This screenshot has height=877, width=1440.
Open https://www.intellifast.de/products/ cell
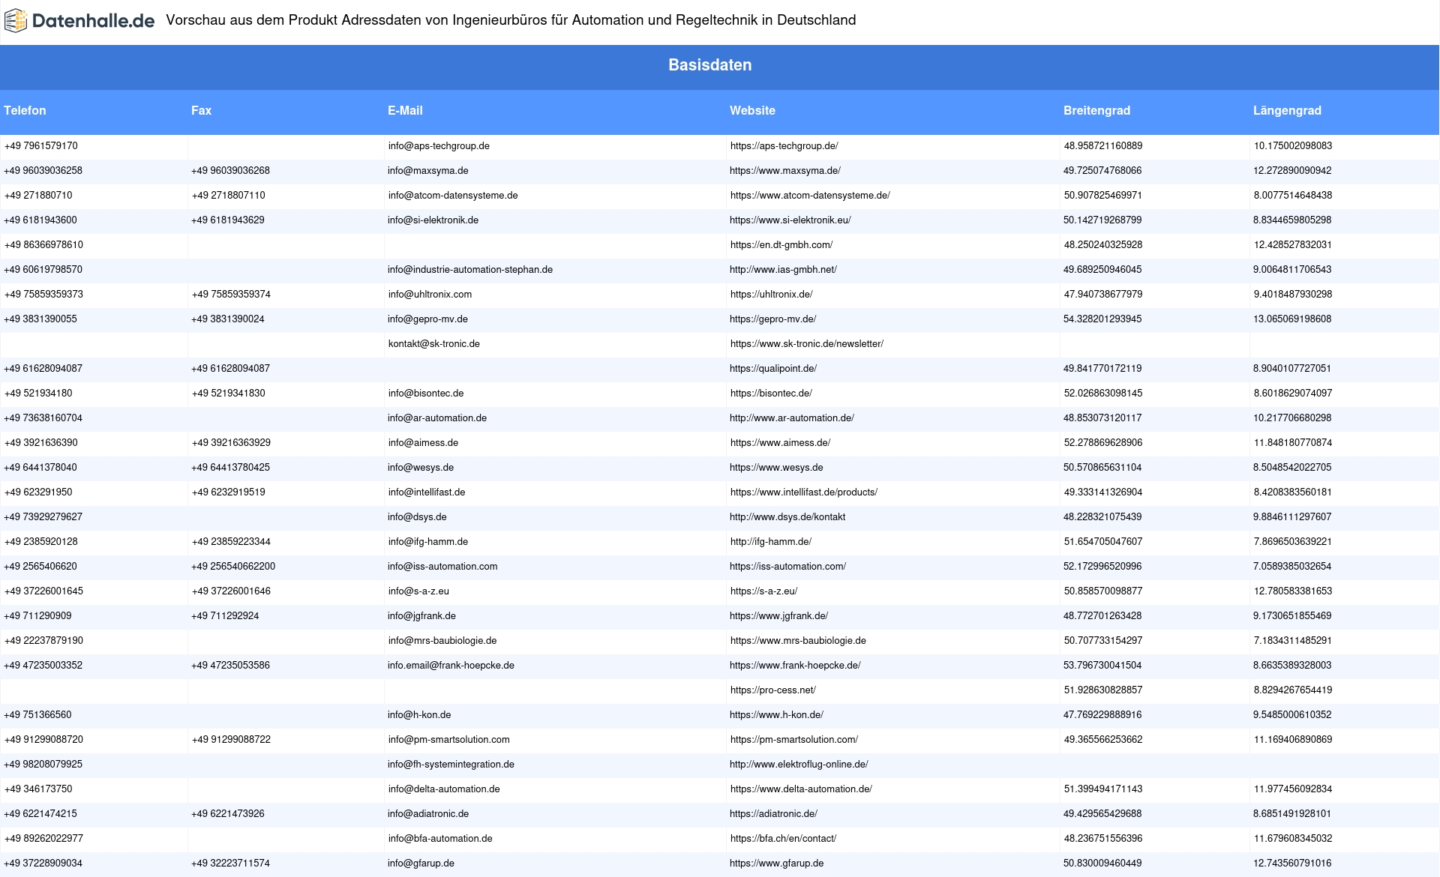pyautogui.click(x=804, y=492)
